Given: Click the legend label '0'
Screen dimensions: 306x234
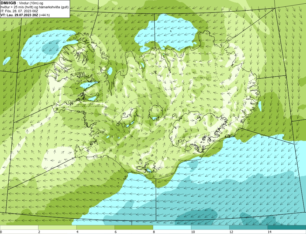Looking at the screenshot, I should click(x=1, y=232).
